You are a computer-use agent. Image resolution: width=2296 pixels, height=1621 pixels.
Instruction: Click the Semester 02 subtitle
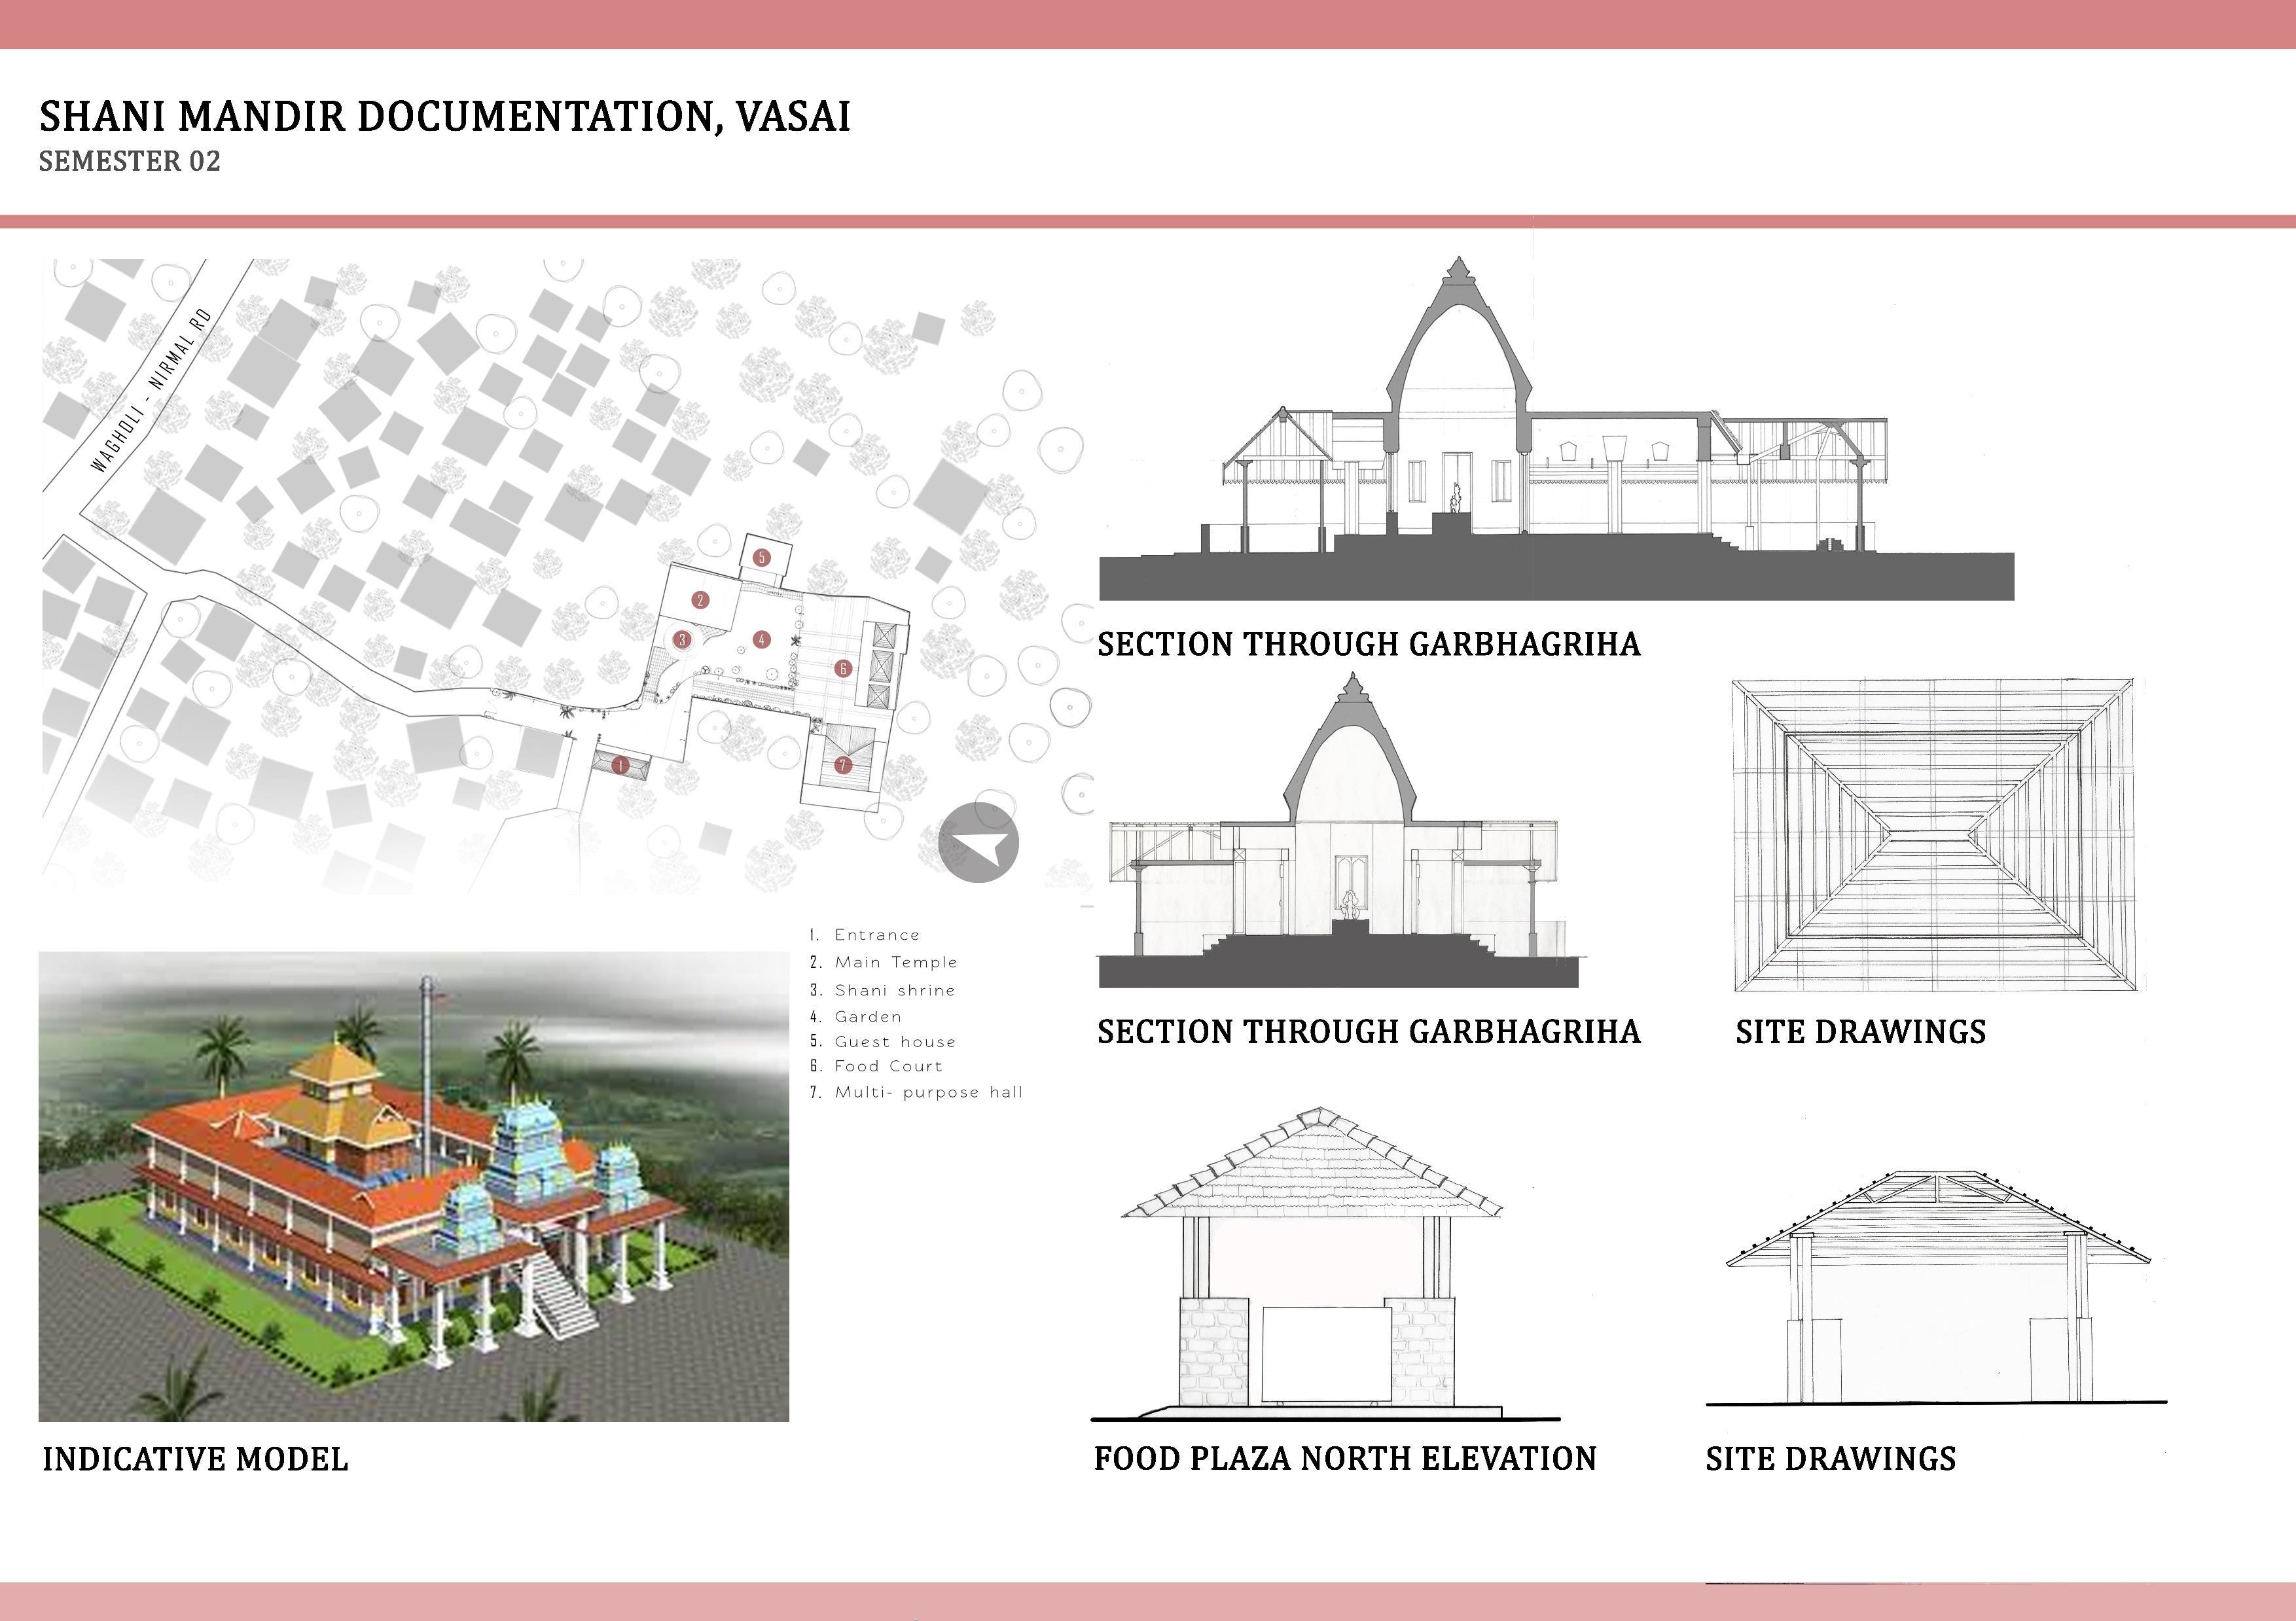130,162
